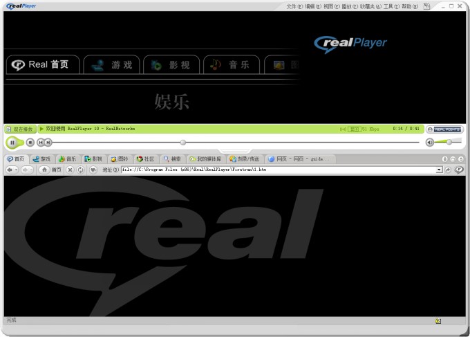Open the 文件 (F) menu

click(294, 6)
